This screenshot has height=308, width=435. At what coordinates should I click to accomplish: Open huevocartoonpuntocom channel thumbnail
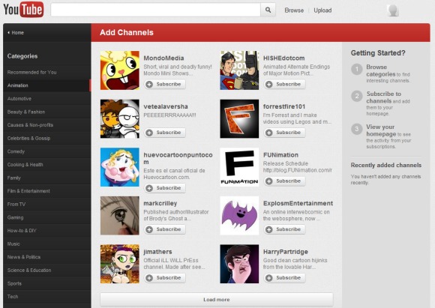coord(120,167)
